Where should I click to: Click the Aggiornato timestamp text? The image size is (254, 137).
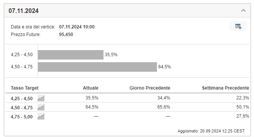pyautogui.click(x=211, y=131)
